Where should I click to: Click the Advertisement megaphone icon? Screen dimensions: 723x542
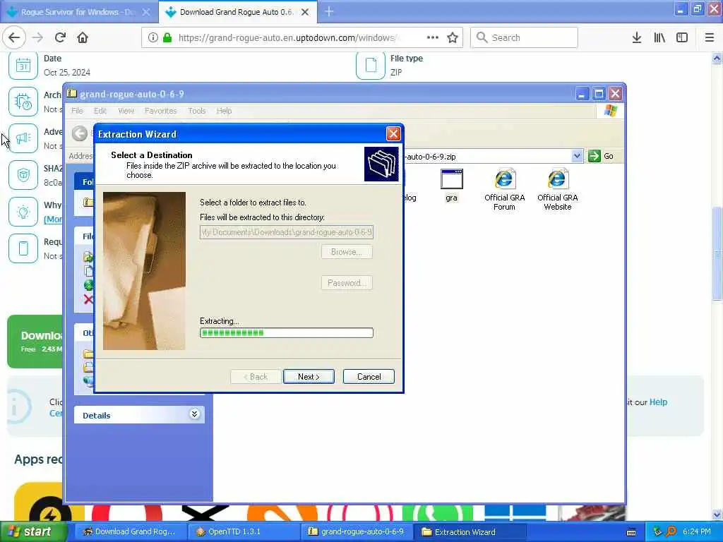(23, 138)
